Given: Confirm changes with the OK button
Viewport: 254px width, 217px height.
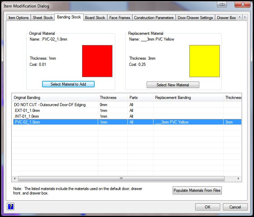Looking at the screenshot, I should [x=208, y=207].
